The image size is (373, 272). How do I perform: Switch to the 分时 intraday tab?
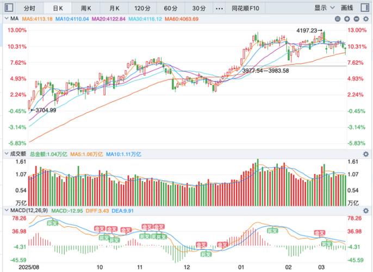[x=29, y=8]
